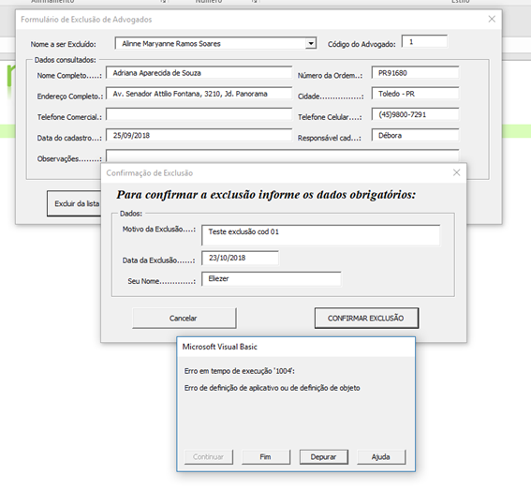Select the Data da Exclusão field

[240, 258]
